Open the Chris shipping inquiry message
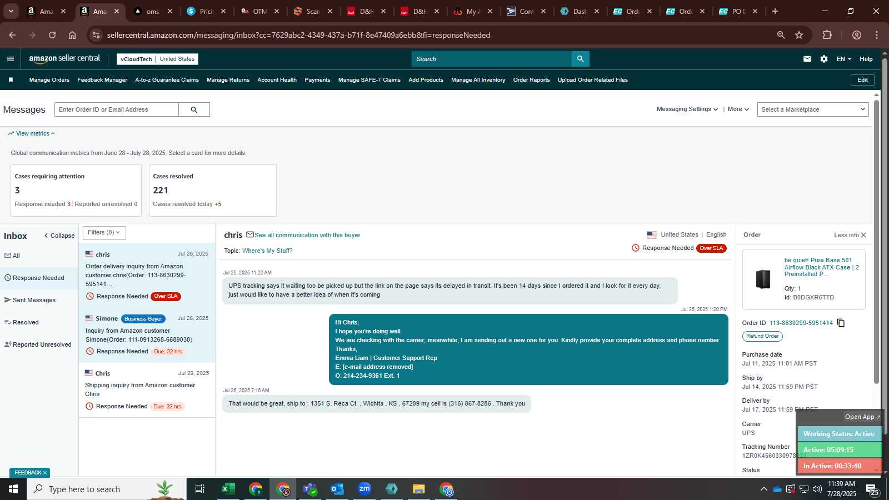889x500 pixels. [x=147, y=390]
